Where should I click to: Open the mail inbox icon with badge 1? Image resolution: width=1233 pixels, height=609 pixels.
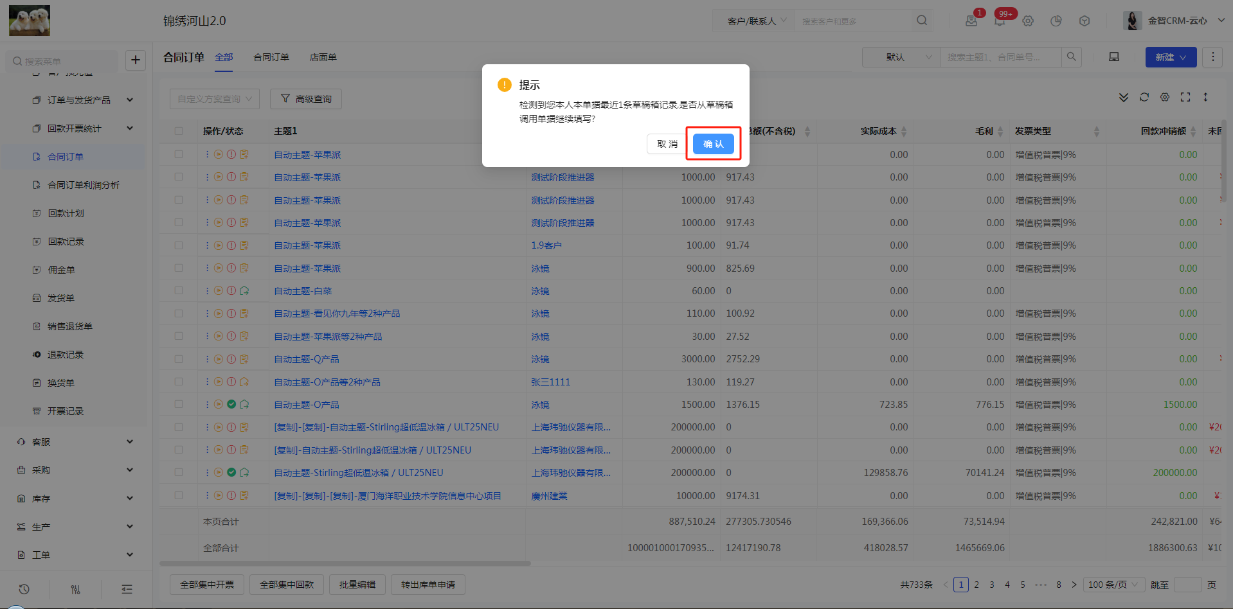[x=971, y=21]
